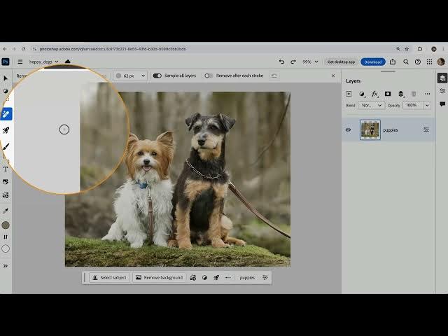Click generative fill icon in contextual bar
The height and width of the screenshot is (336, 448).
click(193, 278)
